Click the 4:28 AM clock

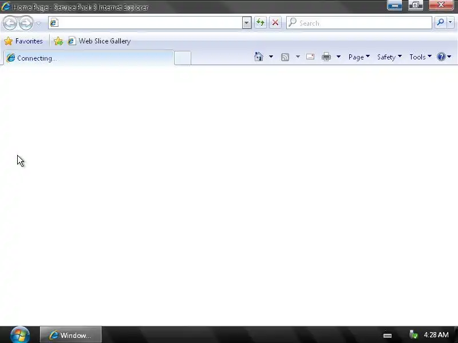(x=436, y=335)
